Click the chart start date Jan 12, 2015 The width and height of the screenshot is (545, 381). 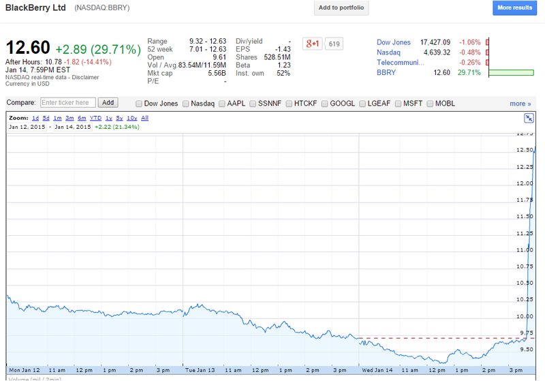pos(27,127)
